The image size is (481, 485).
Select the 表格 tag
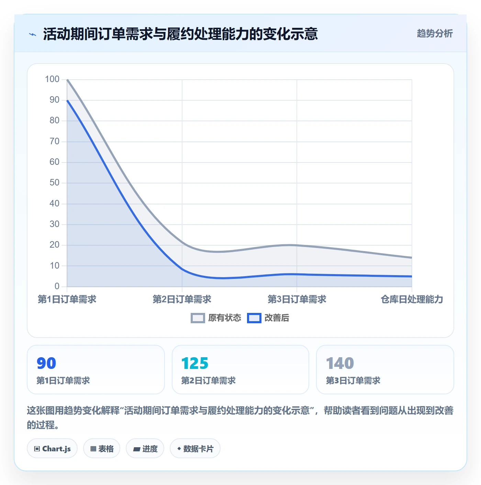point(102,448)
